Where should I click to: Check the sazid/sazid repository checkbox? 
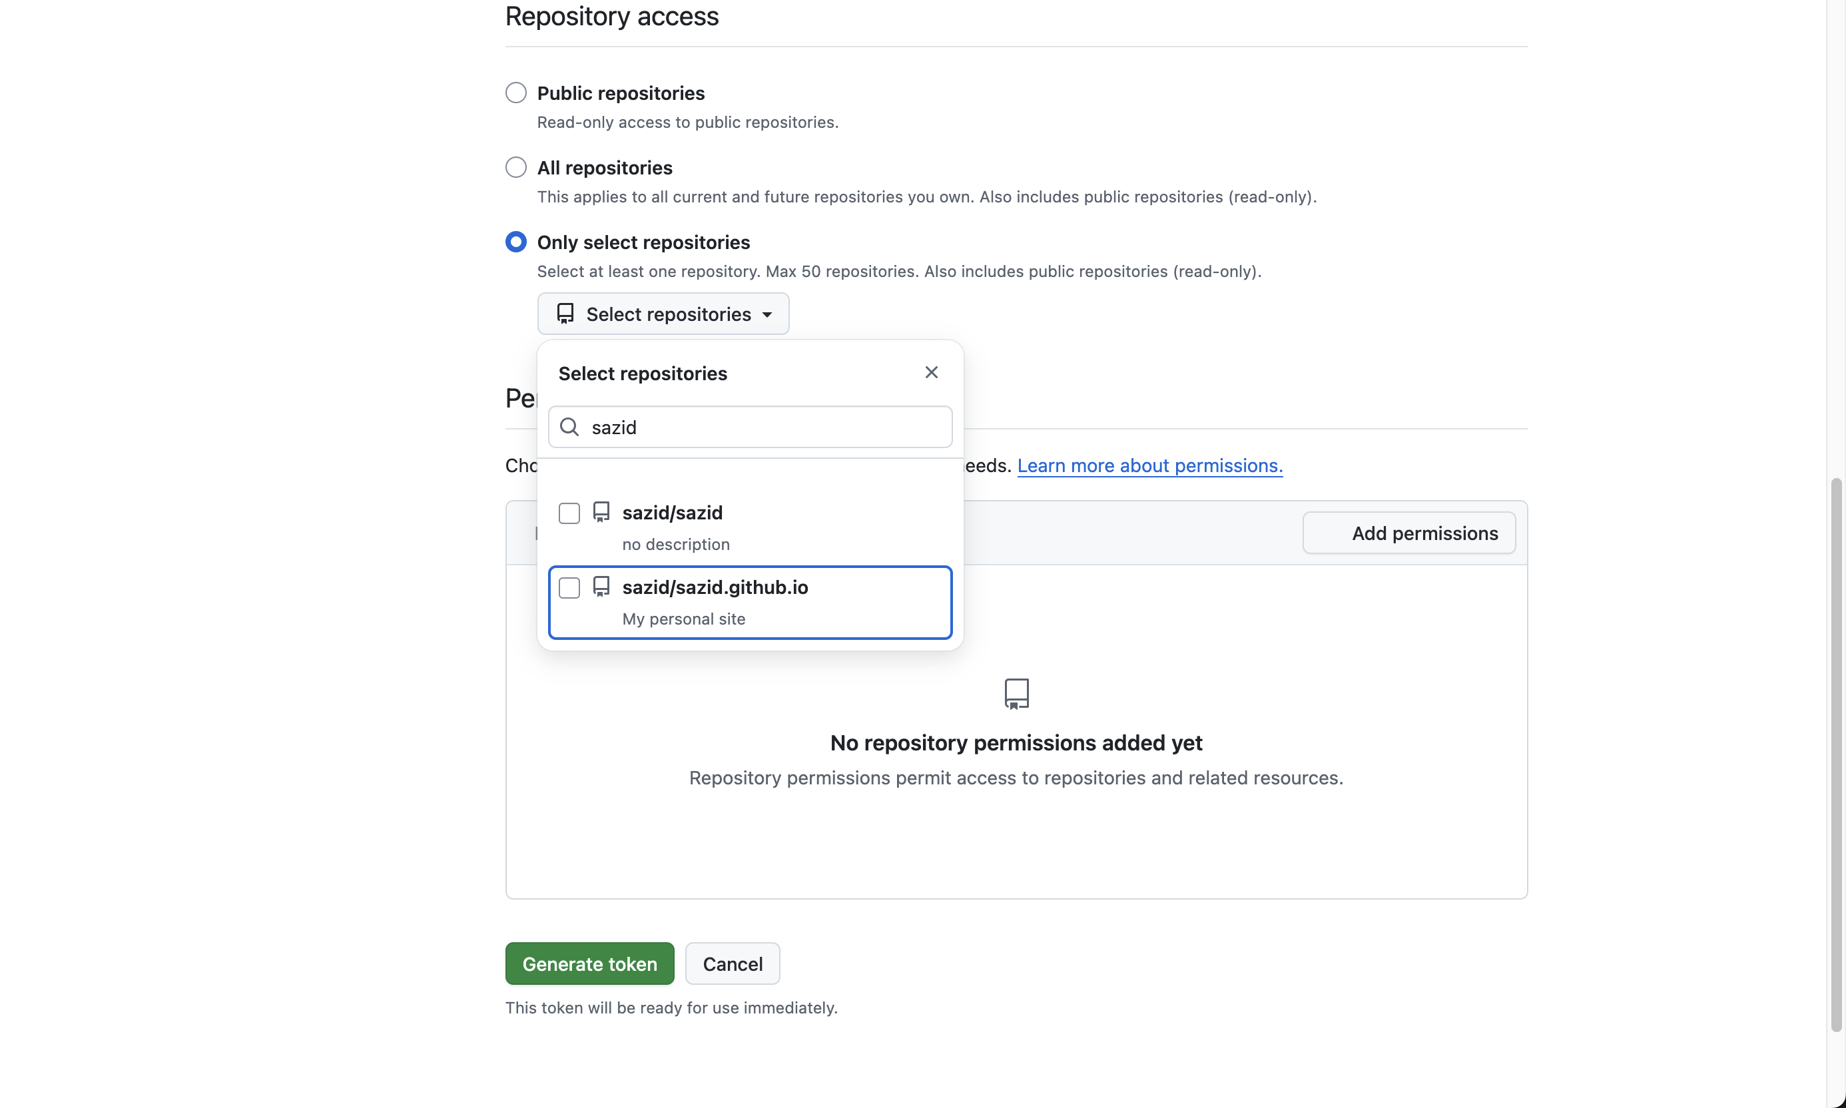pyautogui.click(x=569, y=513)
